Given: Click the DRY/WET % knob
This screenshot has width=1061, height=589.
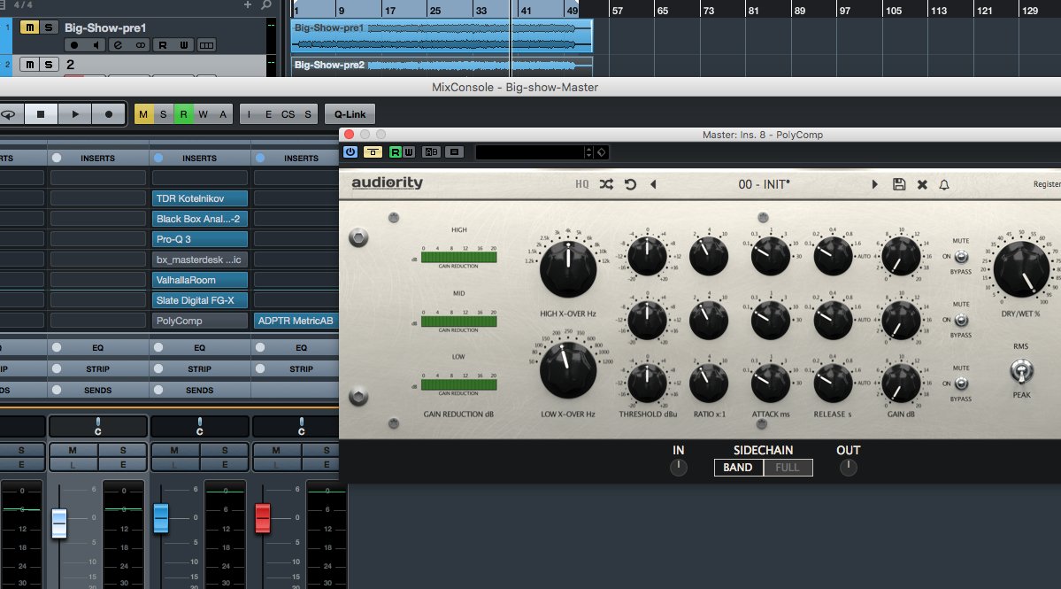Looking at the screenshot, I should click(1021, 268).
